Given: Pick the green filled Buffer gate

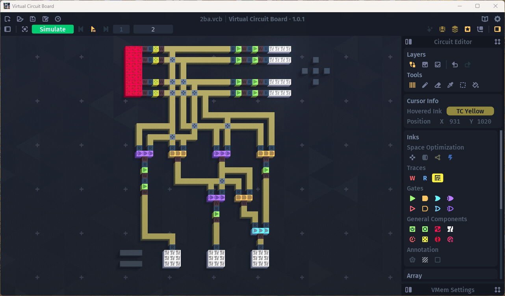Looking at the screenshot, I should [412, 198].
